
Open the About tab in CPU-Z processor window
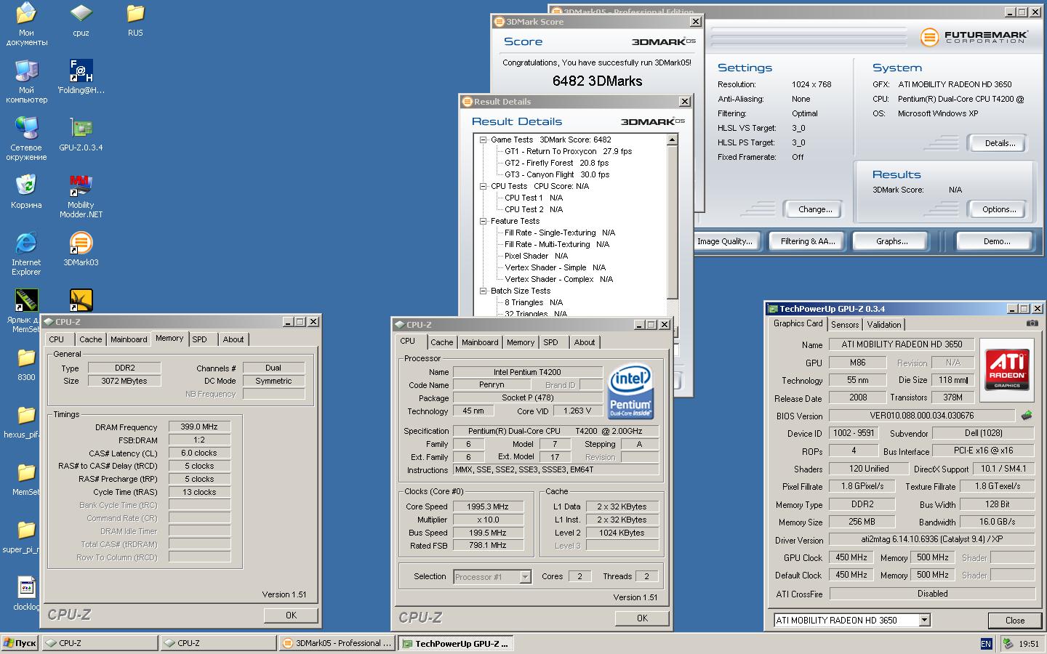pos(584,342)
